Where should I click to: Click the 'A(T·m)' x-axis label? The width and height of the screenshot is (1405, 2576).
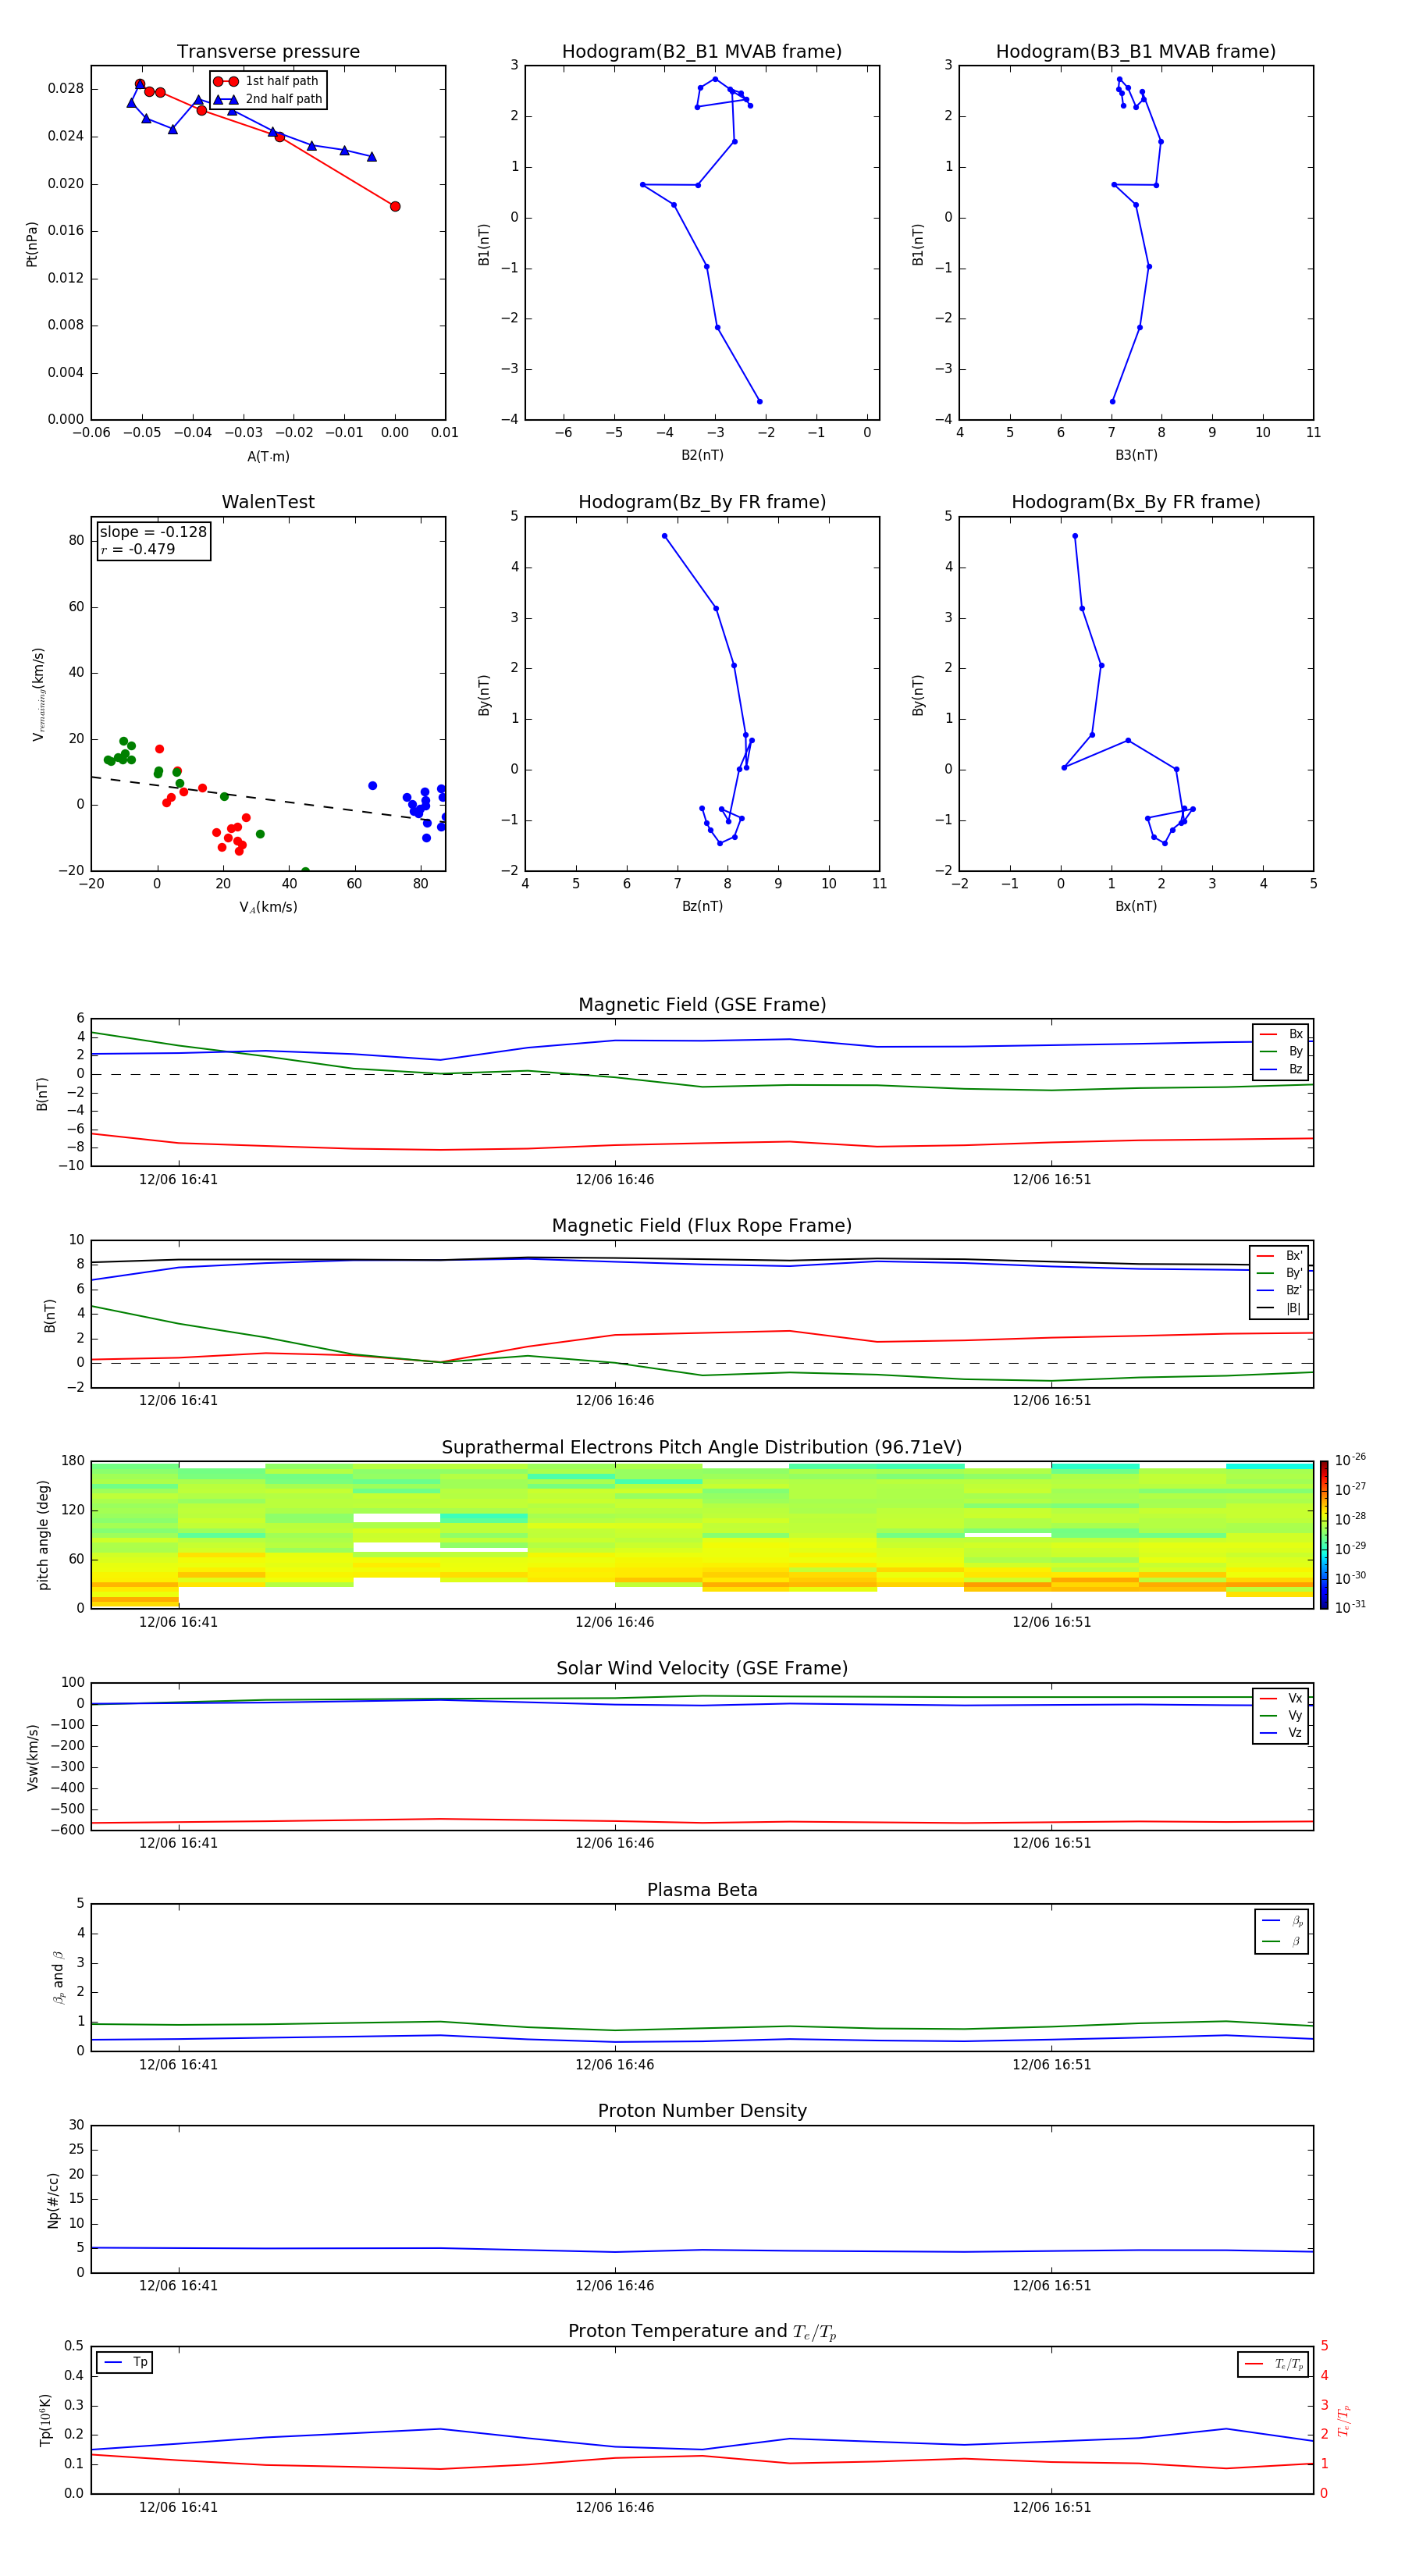(x=268, y=456)
